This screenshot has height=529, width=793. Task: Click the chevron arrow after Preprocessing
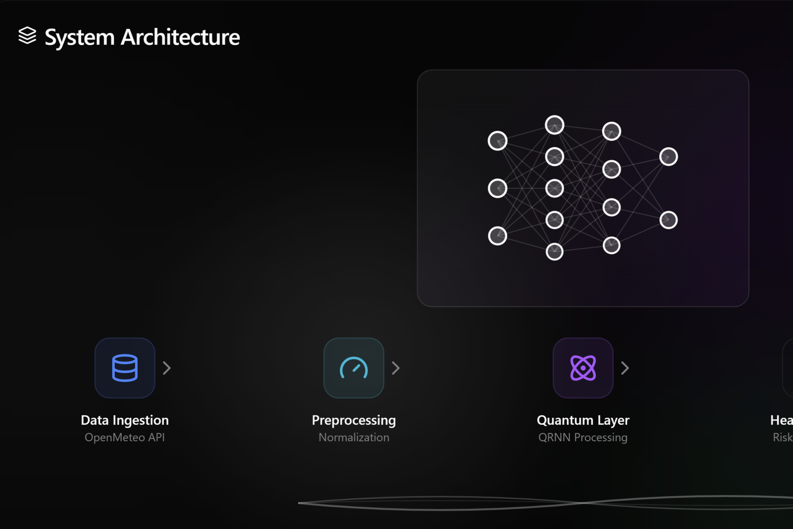point(396,368)
